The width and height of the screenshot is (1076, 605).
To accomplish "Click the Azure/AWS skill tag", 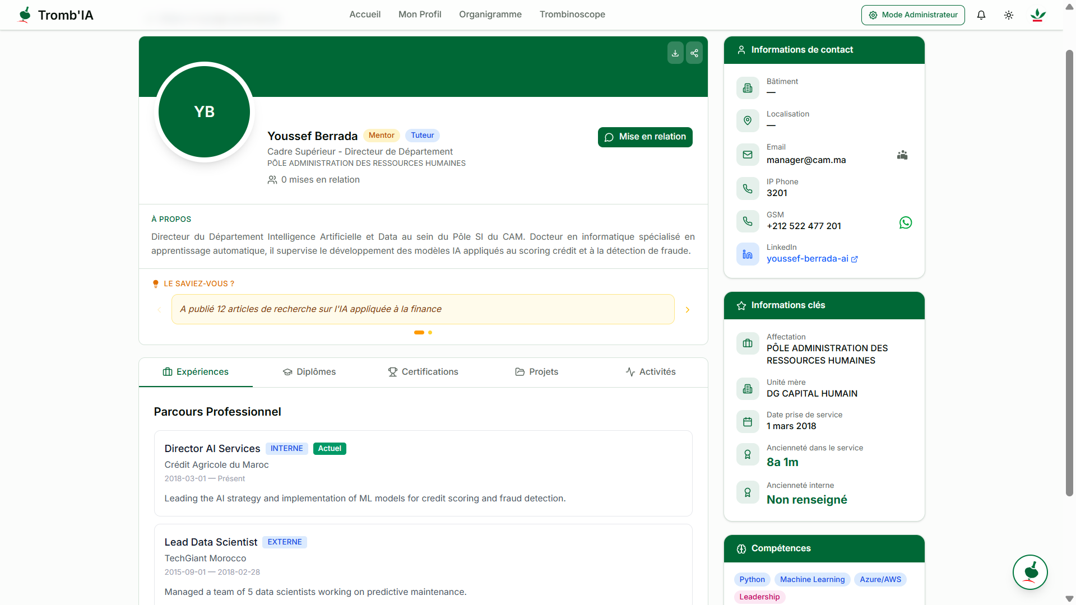I will coord(881,580).
